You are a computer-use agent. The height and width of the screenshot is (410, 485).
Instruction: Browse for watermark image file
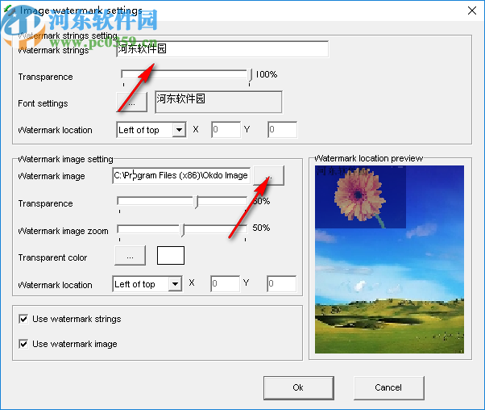[x=268, y=175]
